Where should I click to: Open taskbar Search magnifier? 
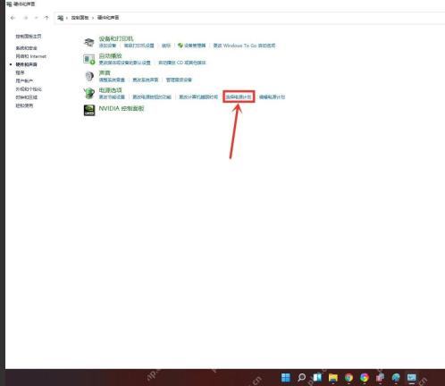301,377
